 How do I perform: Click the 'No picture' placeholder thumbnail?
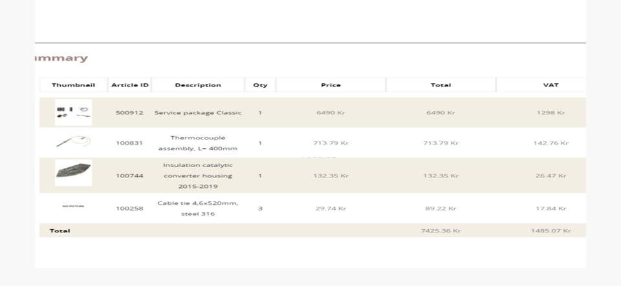73,207
